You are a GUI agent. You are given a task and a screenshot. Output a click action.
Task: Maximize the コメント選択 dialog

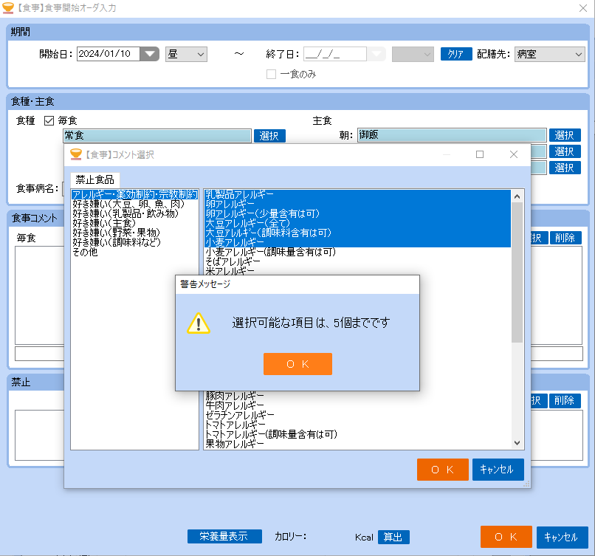(480, 154)
